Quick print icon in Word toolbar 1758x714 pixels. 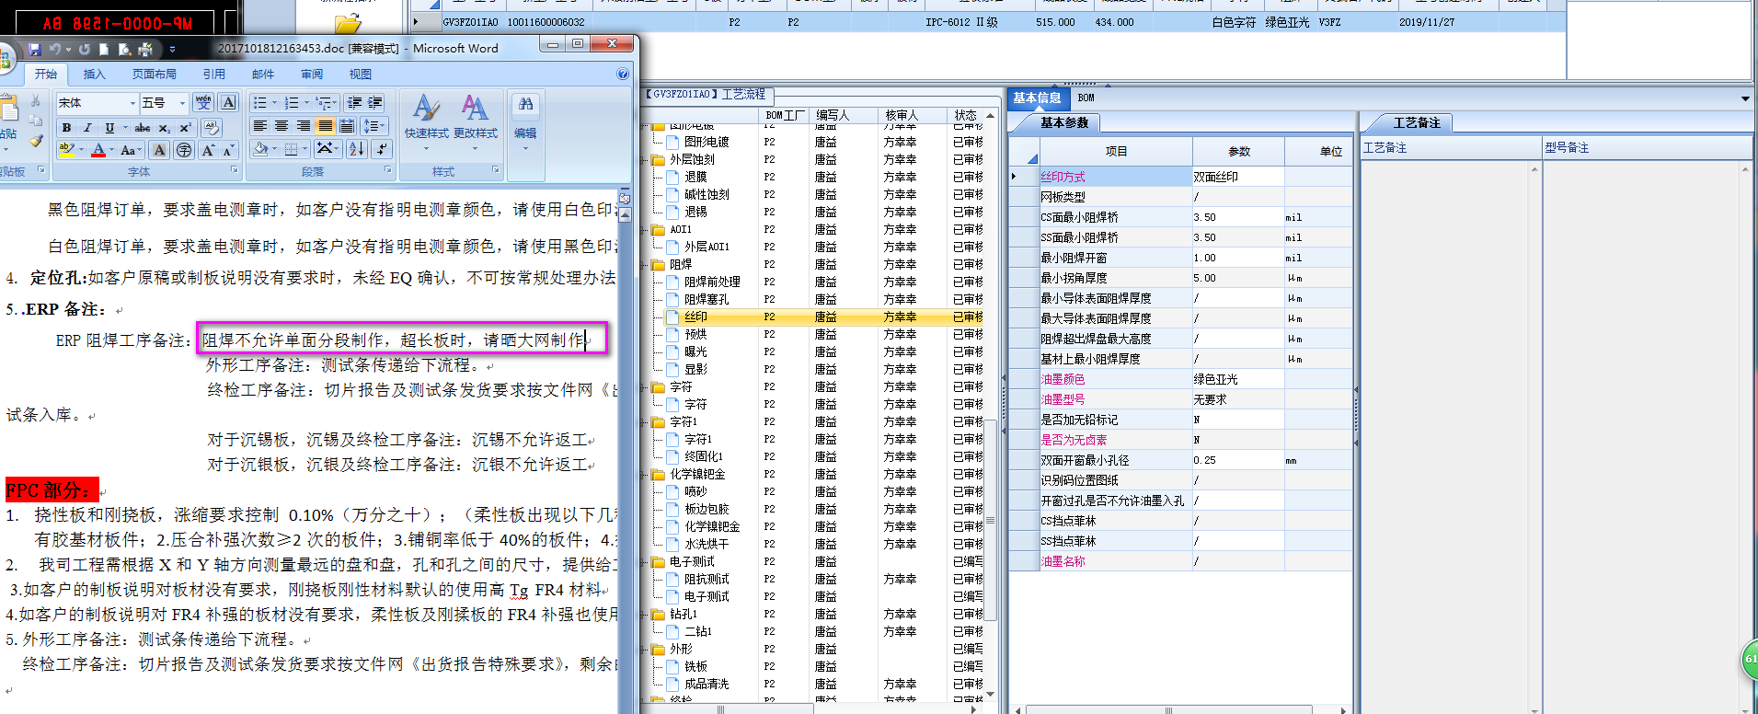[144, 49]
